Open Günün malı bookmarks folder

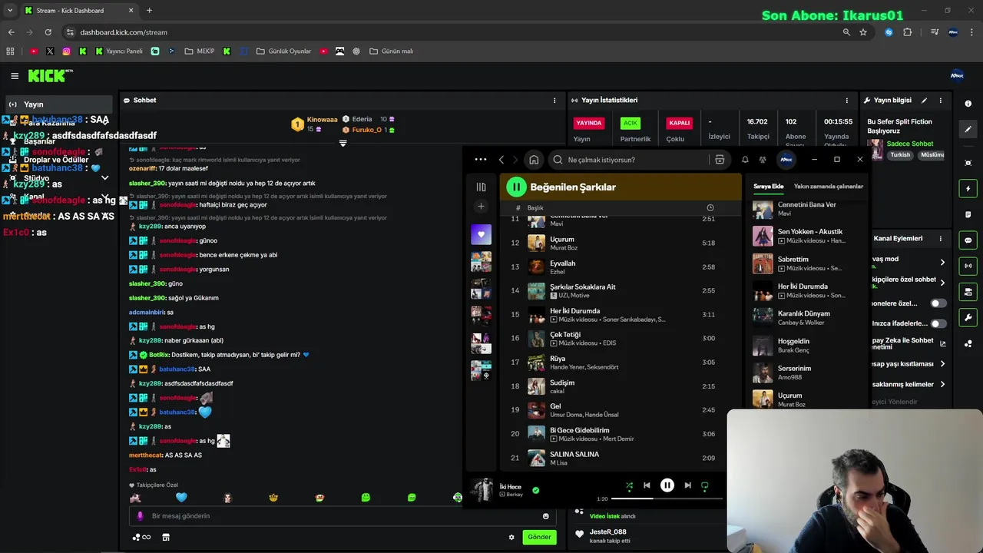click(391, 51)
